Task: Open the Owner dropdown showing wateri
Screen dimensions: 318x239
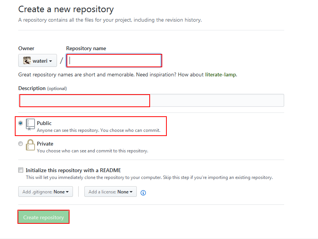Action: click(38, 60)
